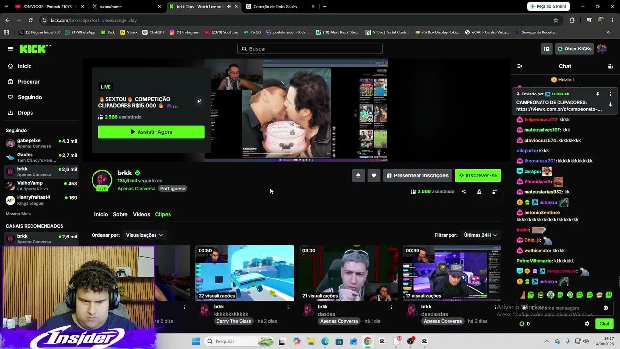Open Microsoft Store from the taskbar
The width and height of the screenshot is (620, 349).
pos(339,341)
